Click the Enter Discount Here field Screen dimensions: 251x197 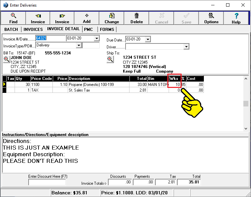(47, 182)
